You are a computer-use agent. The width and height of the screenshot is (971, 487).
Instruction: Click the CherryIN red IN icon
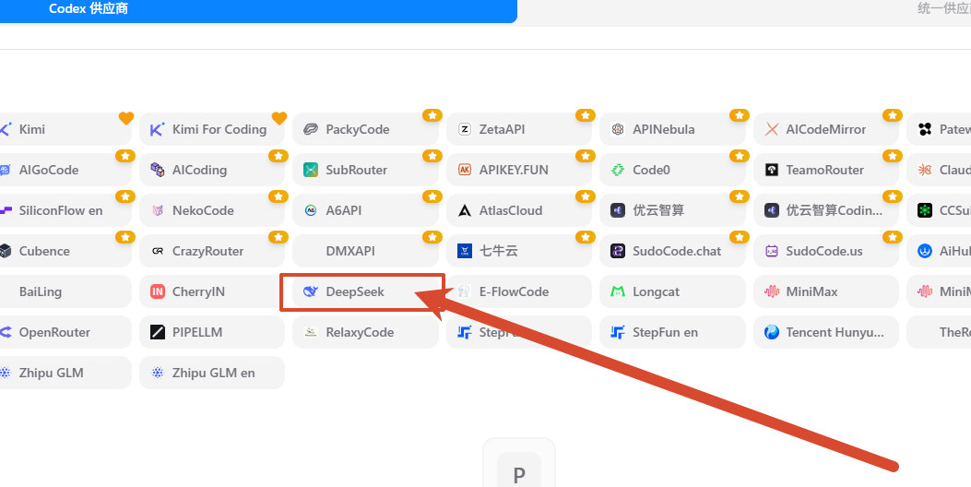point(158,291)
